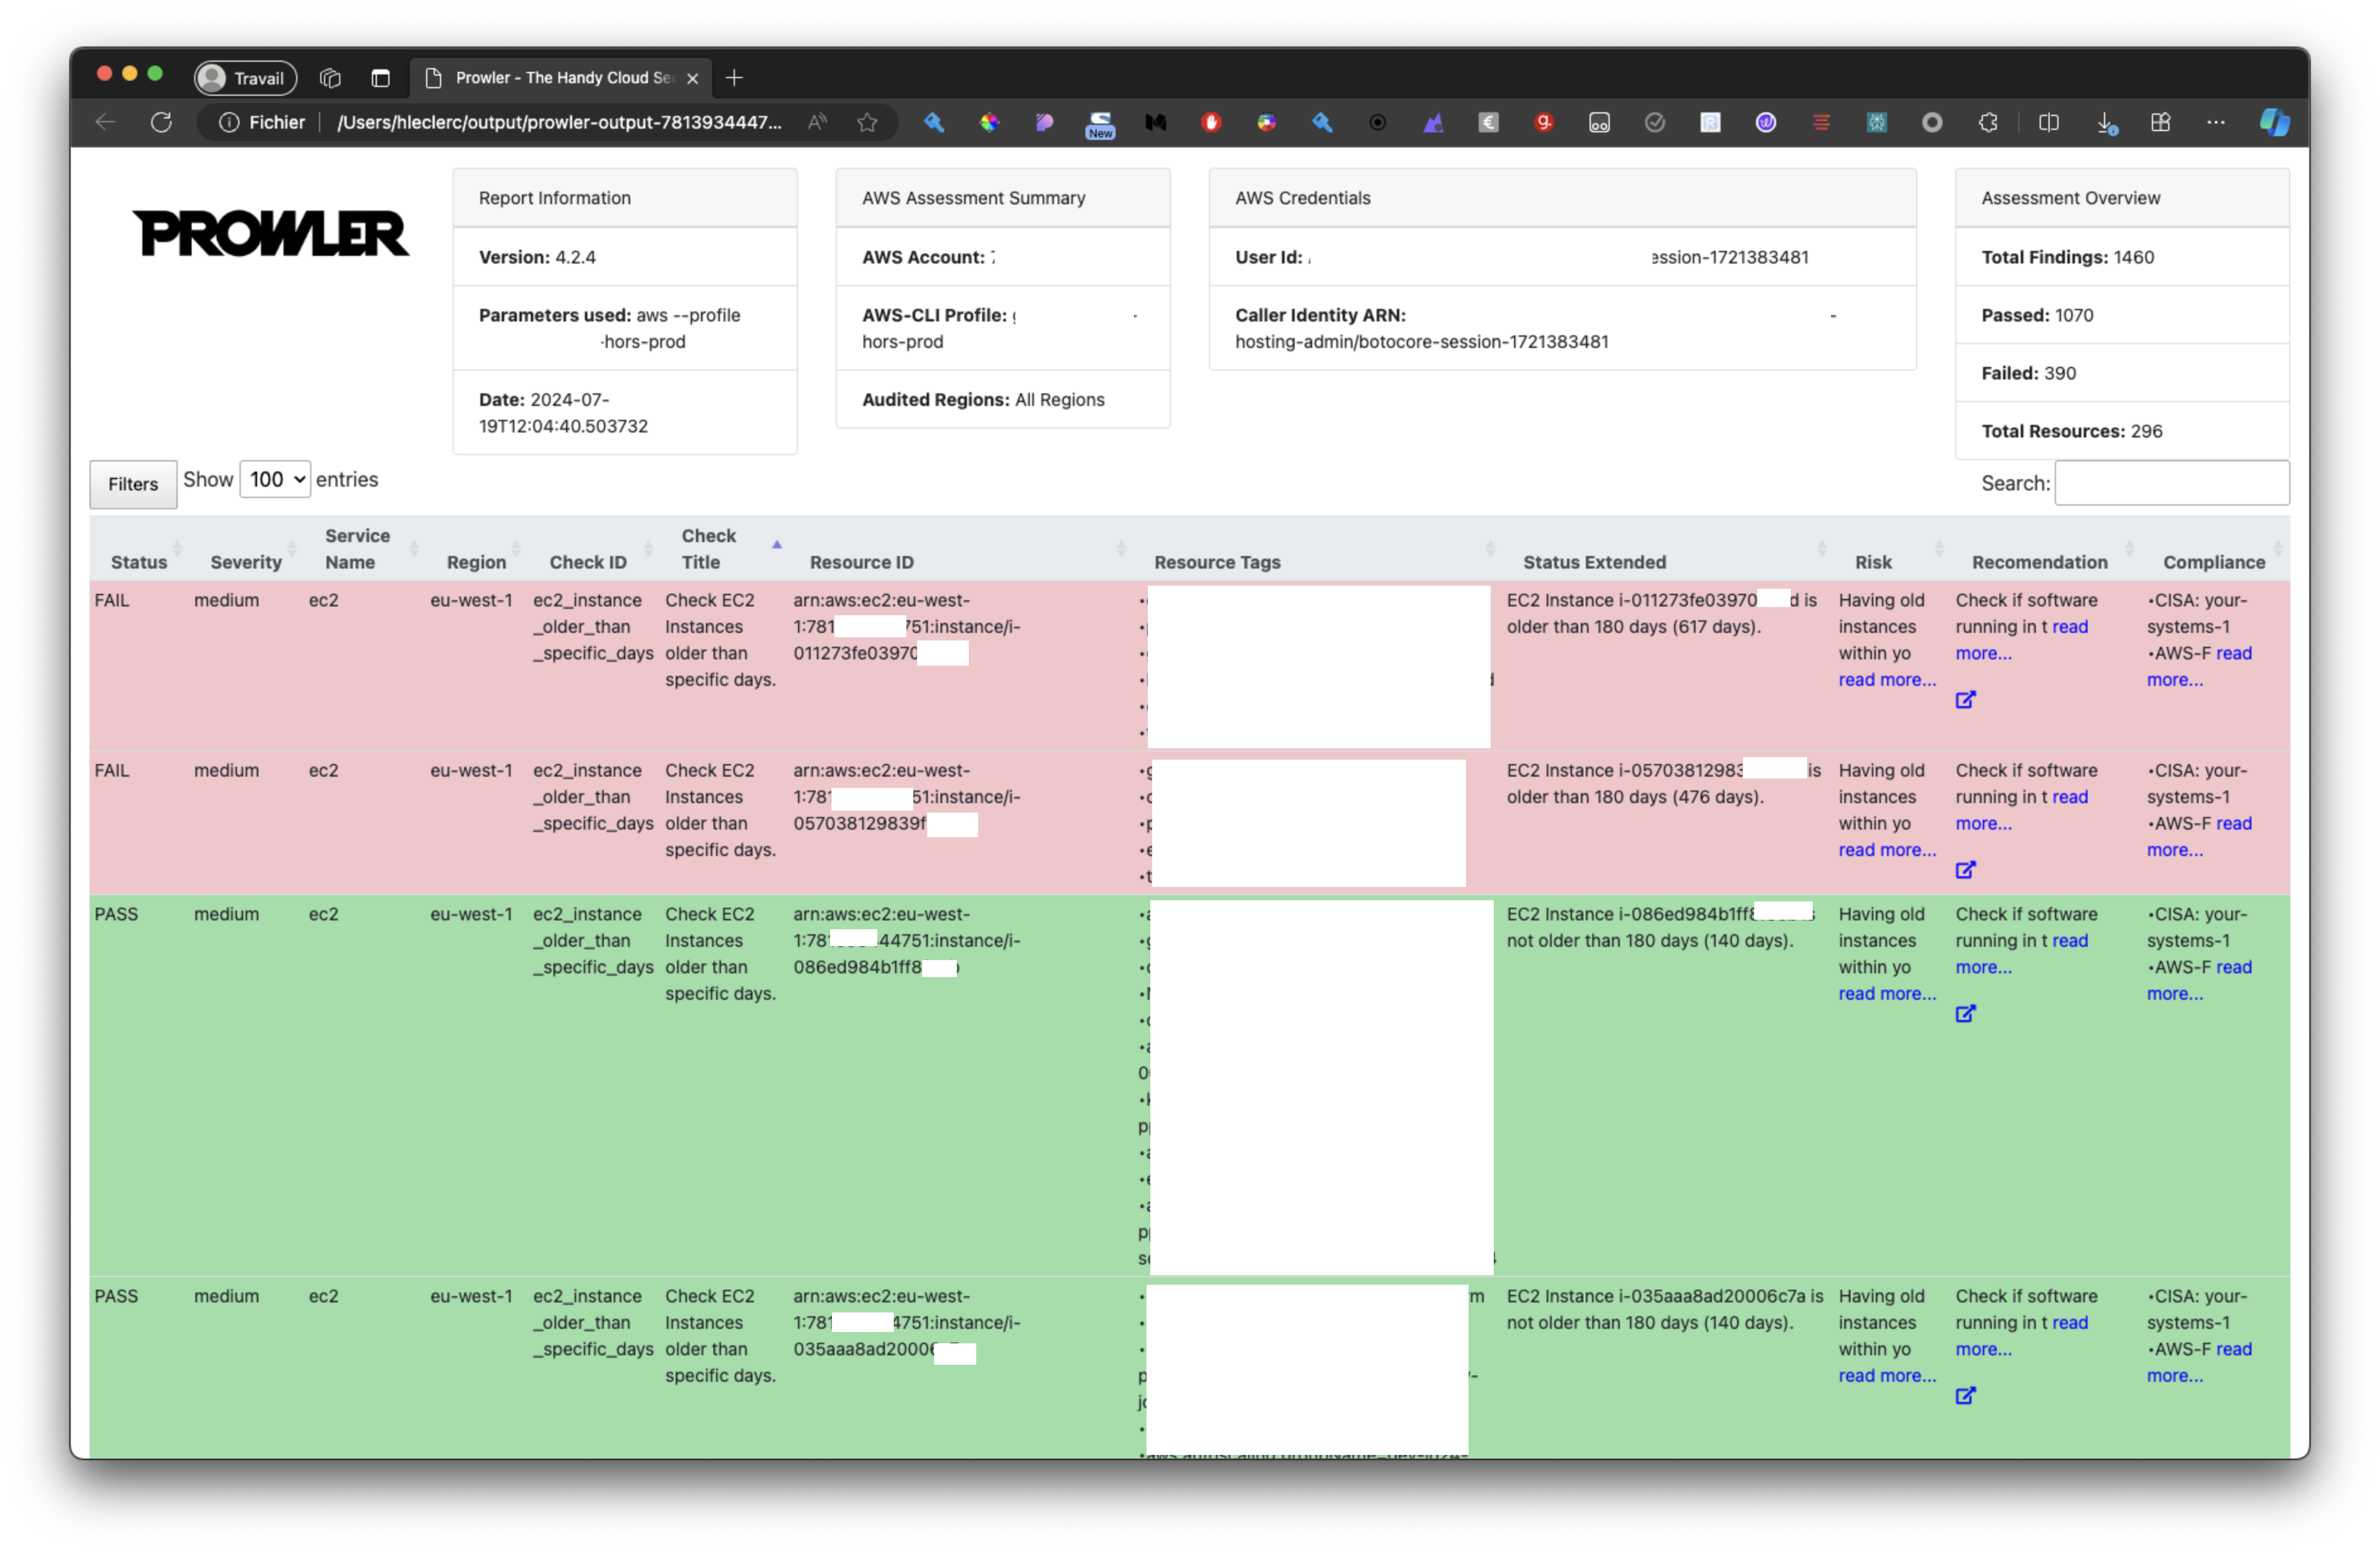Open external link icon in first FAIL row
The height and width of the screenshot is (1552, 2380).
1965,700
